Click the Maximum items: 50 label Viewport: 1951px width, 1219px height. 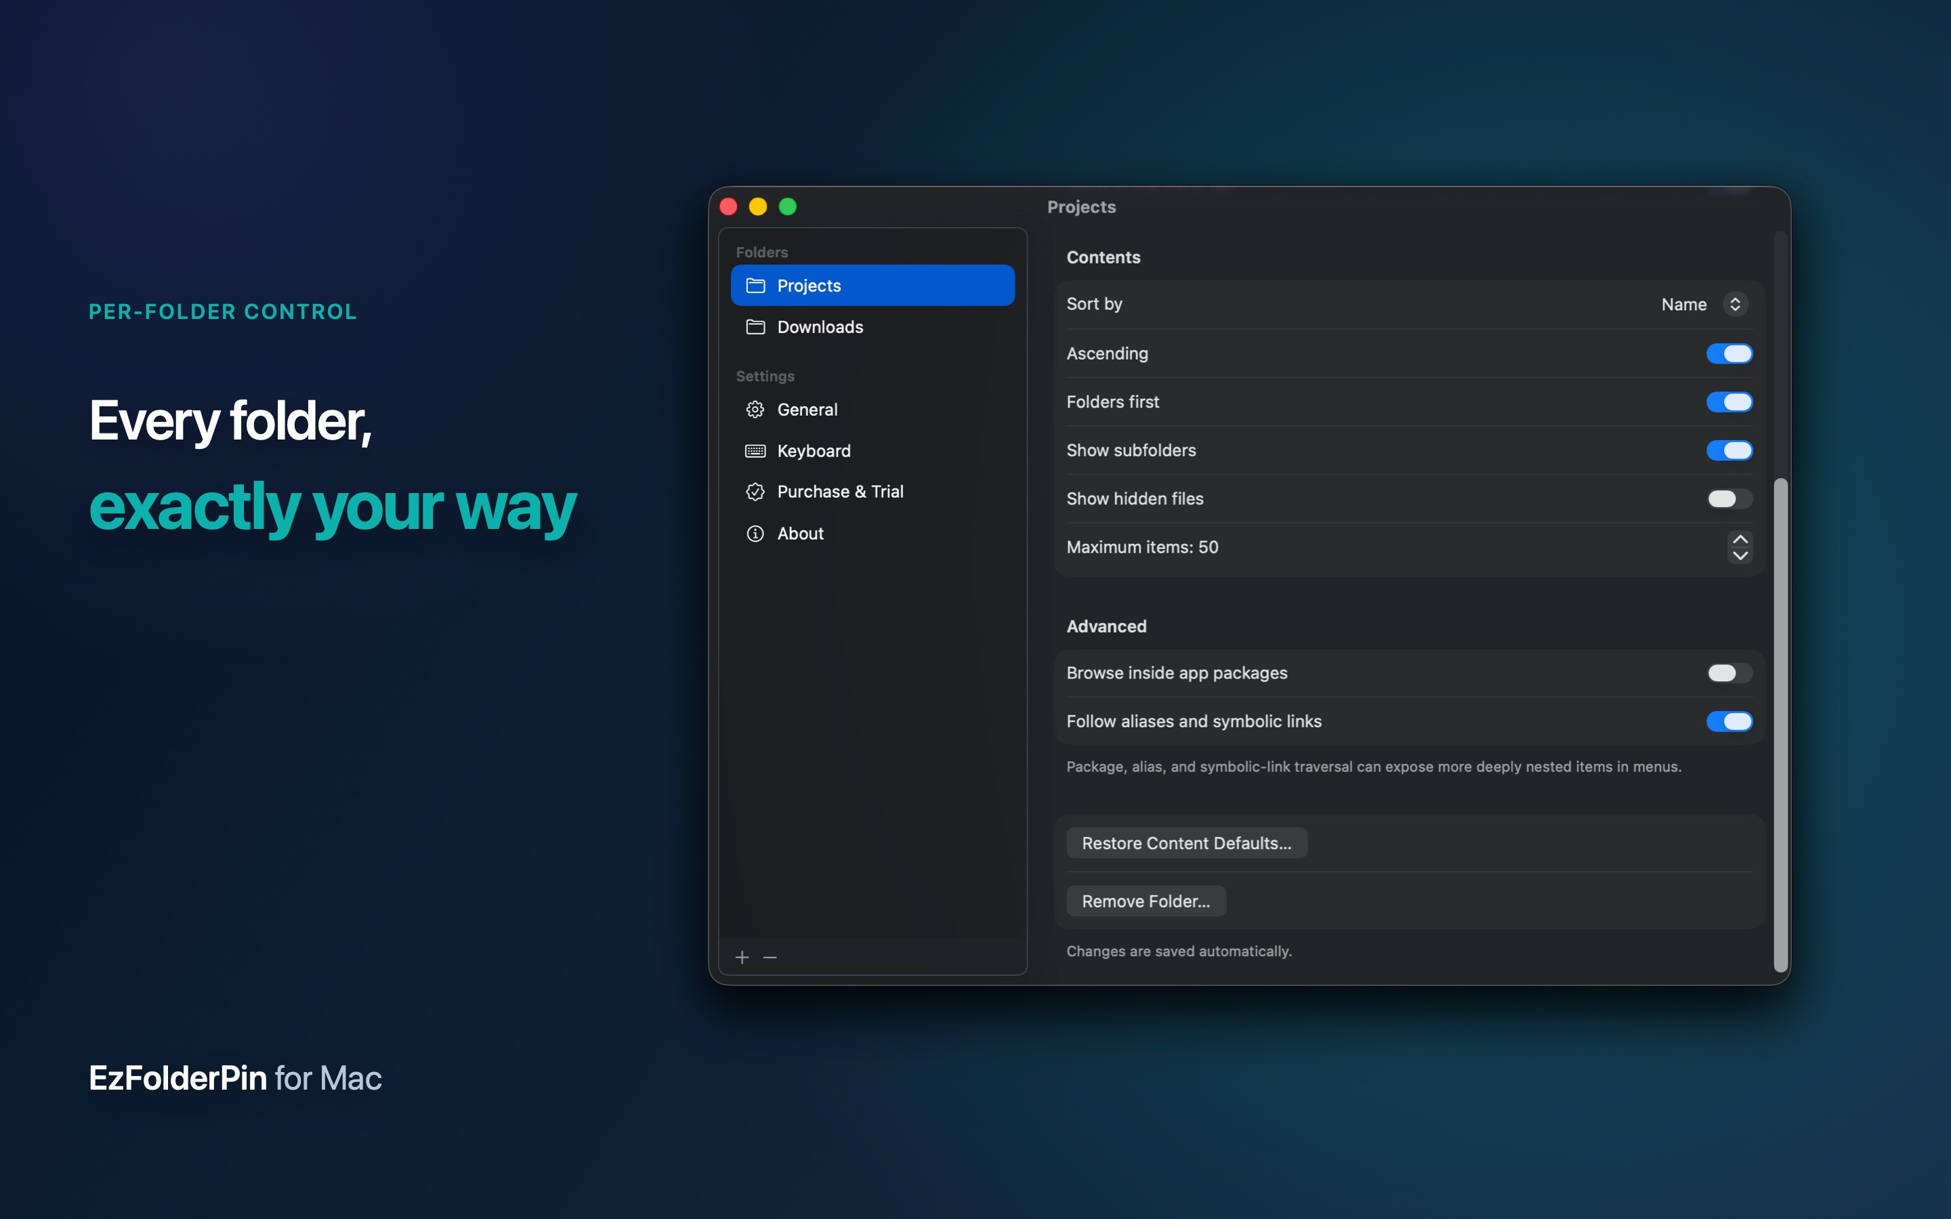pos(1142,547)
